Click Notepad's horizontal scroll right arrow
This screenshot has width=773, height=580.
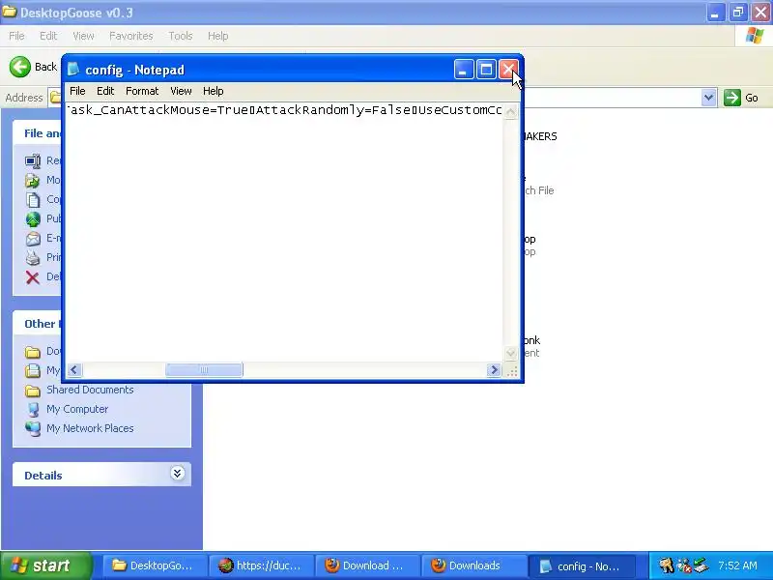point(494,370)
